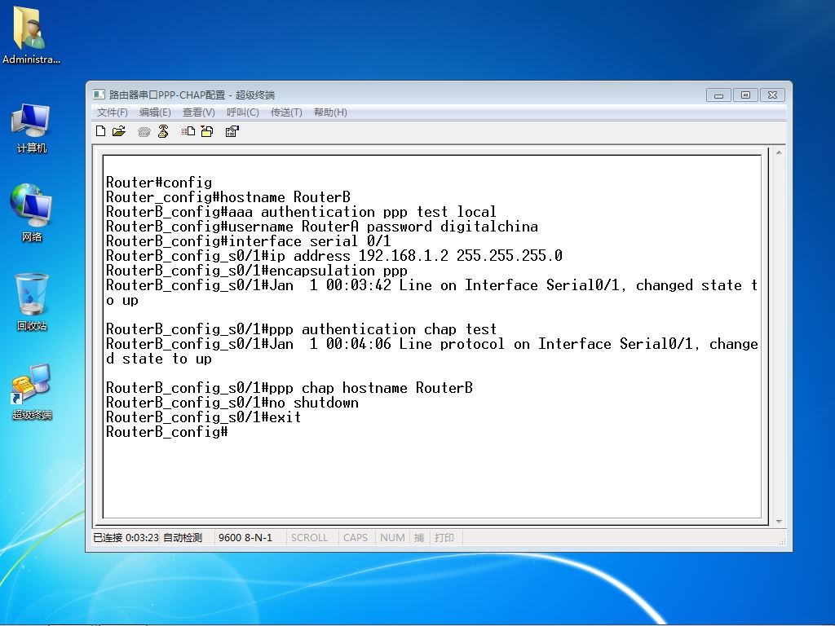This screenshot has height=626, width=835.
Task: Select the 超级终端 shortcut icon
Action: (32, 392)
